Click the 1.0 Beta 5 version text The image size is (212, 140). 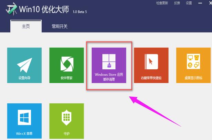coord(80,12)
